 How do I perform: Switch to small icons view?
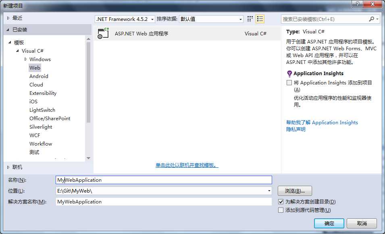250,19
